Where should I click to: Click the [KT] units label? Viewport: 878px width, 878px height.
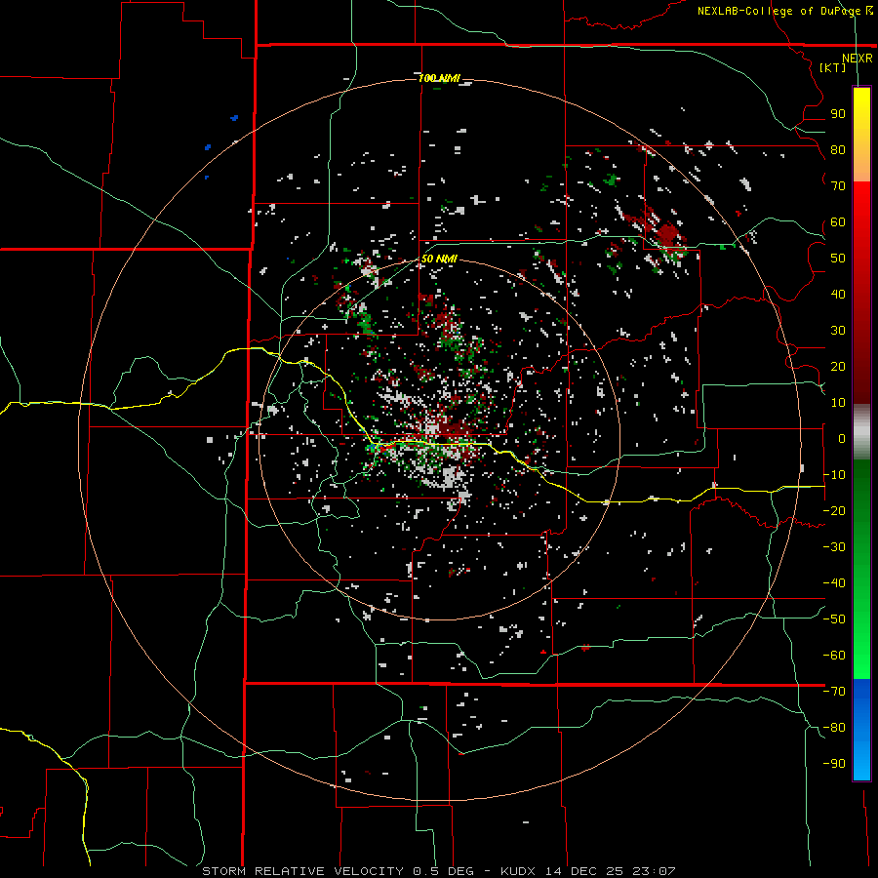pyautogui.click(x=833, y=67)
